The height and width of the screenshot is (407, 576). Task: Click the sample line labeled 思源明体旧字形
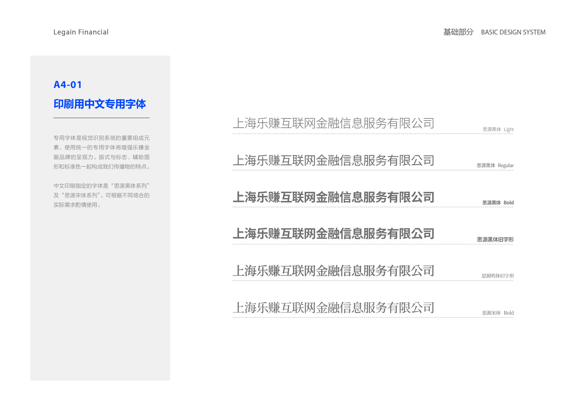point(333,270)
